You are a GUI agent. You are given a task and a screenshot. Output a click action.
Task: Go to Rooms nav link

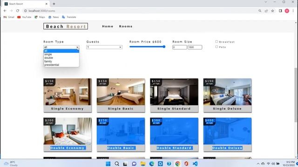(126, 26)
